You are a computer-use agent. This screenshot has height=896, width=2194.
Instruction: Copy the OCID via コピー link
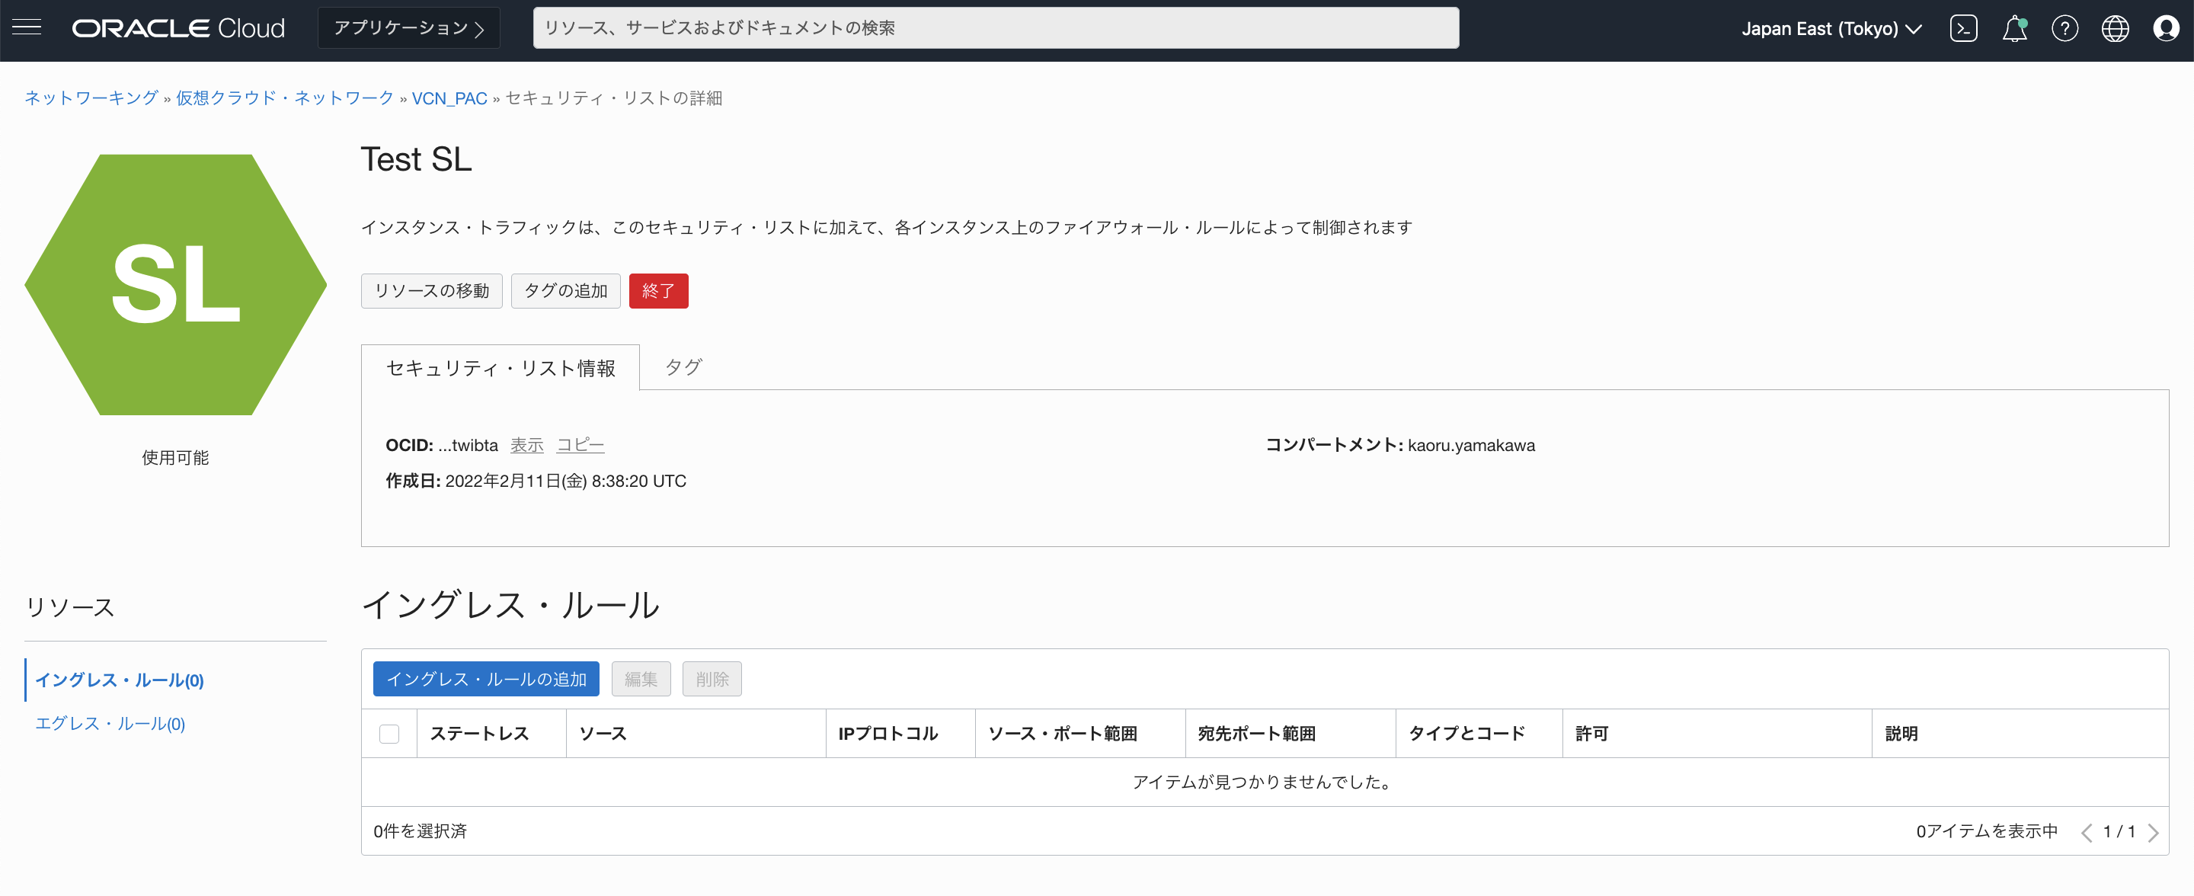[580, 445]
